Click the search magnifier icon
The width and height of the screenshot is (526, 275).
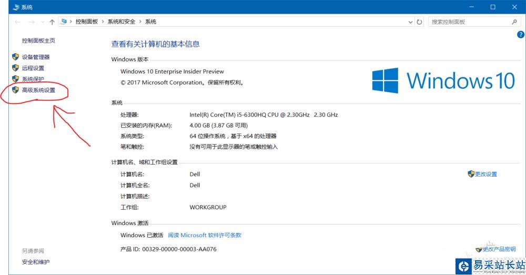514,22
